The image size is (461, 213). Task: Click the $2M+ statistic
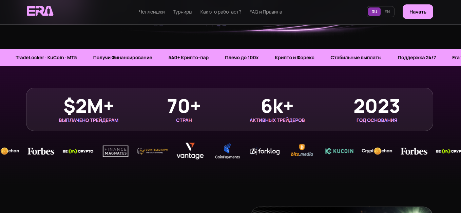(89, 106)
